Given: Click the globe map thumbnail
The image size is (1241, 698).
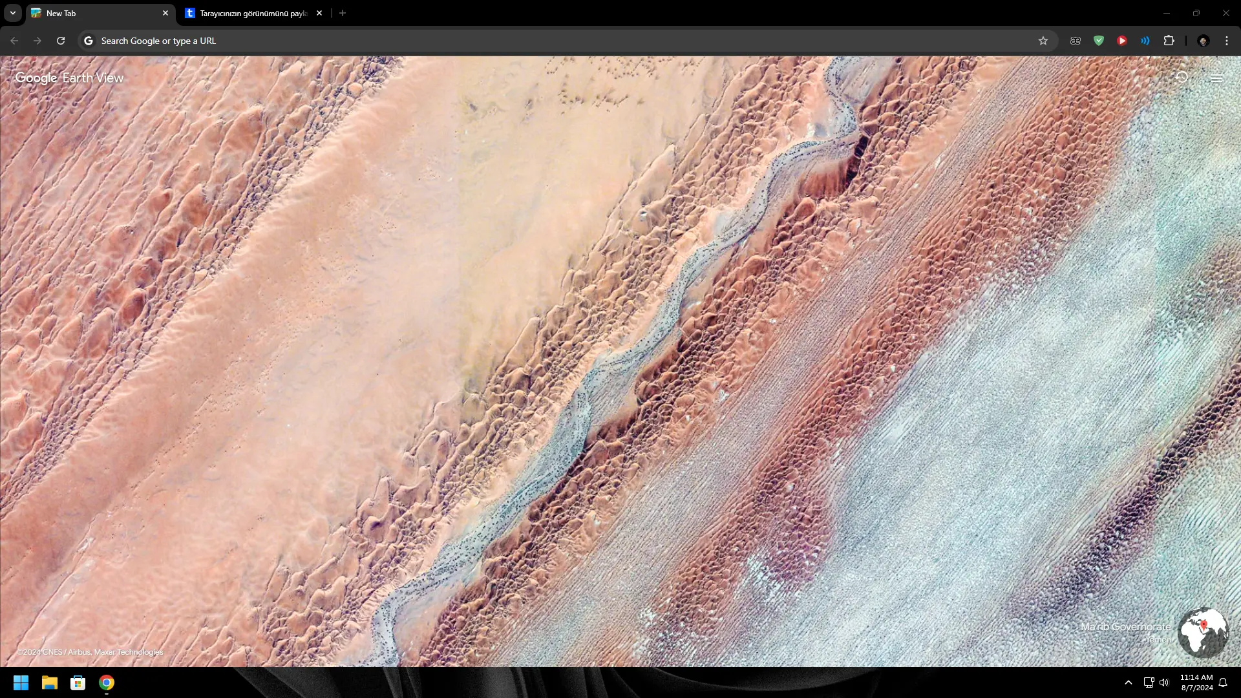Looking at the screenshot, I should click(1203, 632).
